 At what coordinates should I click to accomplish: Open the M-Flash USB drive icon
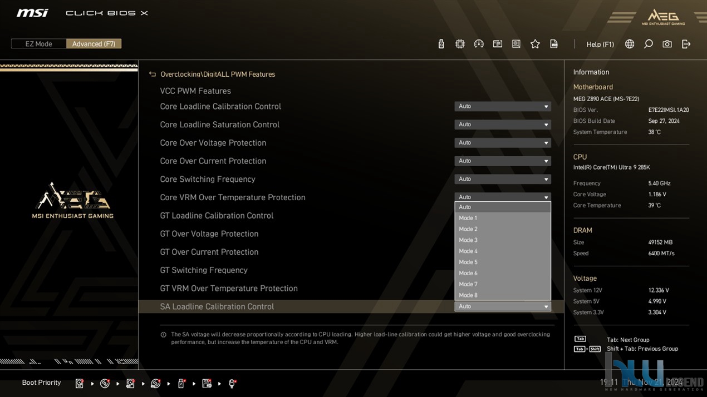click(x=441, y=44)
